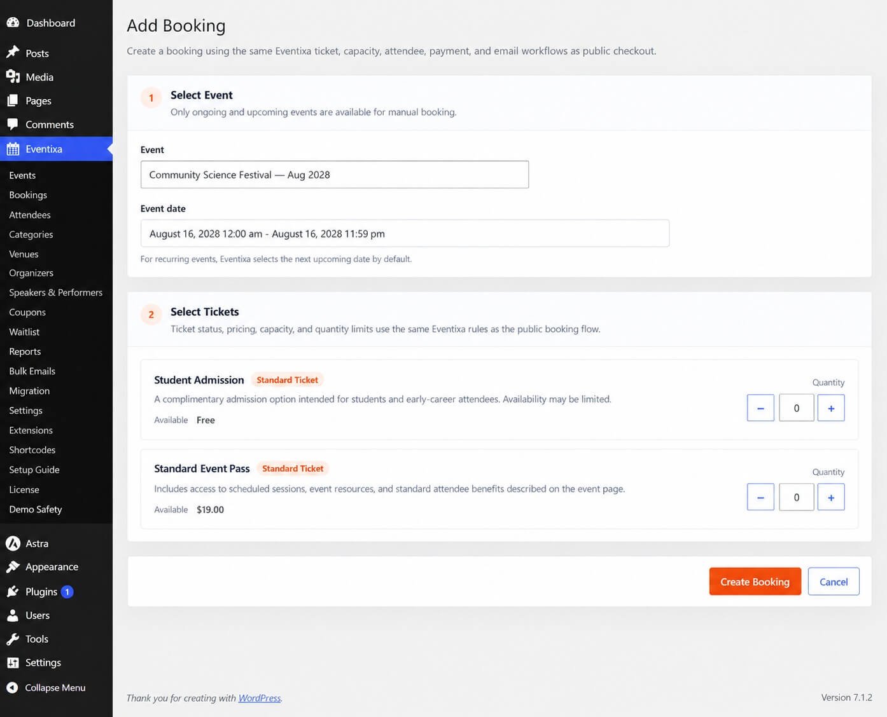Open Migration submenu item

point(29,391)
